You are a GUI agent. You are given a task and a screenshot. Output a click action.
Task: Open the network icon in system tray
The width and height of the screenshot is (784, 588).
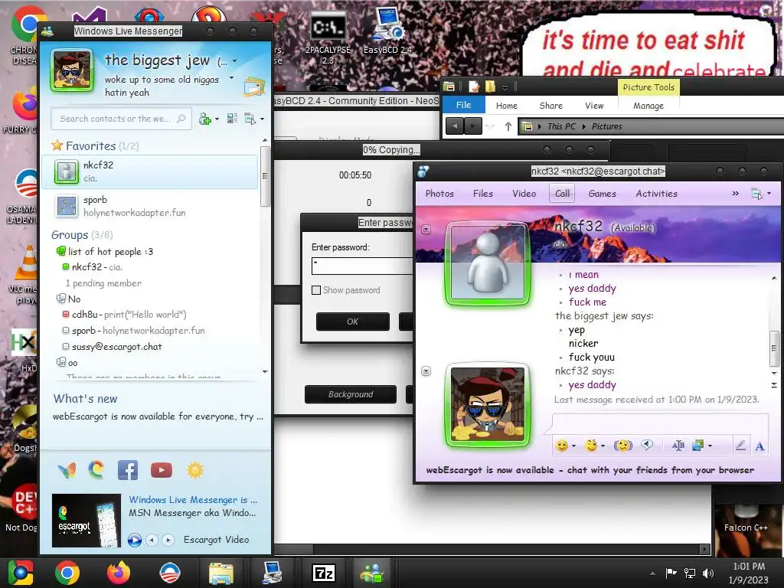click(x=690, y=573)
